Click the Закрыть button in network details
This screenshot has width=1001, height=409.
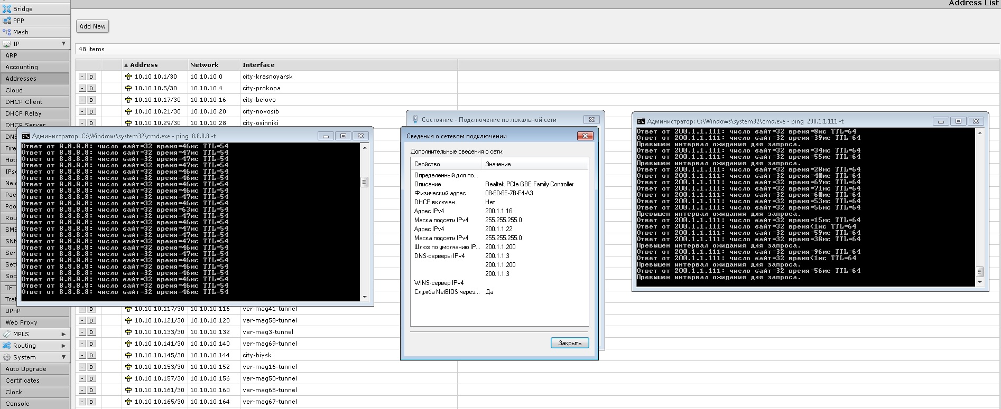pyautogui.click(x=570, y=343)
